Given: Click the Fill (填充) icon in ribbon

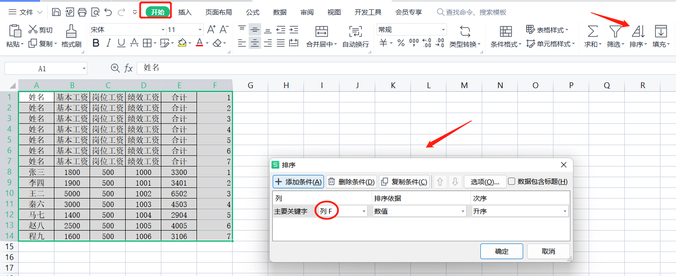Looking at the screenshot, I should click(661, 32).
